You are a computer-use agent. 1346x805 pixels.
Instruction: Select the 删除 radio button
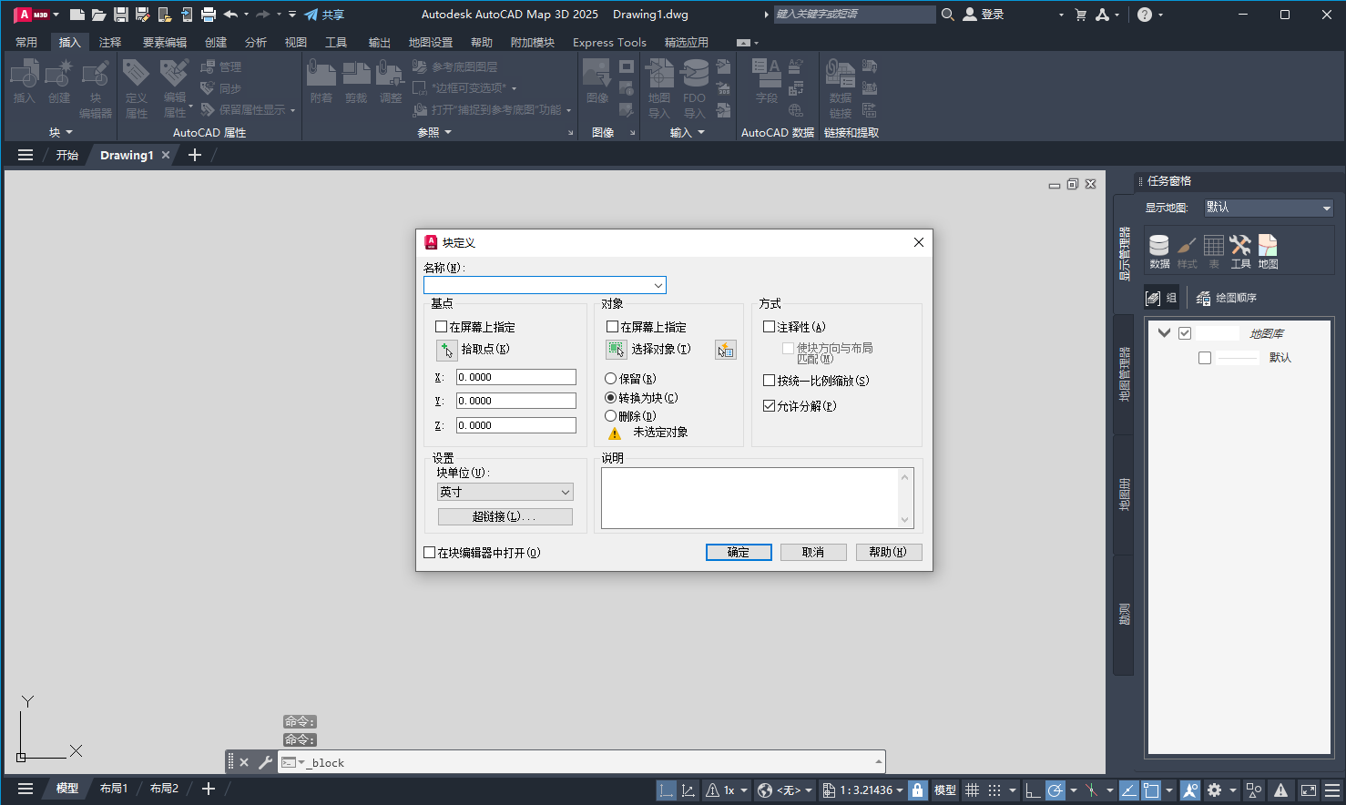pyautogui.click(x=610, y=416)
